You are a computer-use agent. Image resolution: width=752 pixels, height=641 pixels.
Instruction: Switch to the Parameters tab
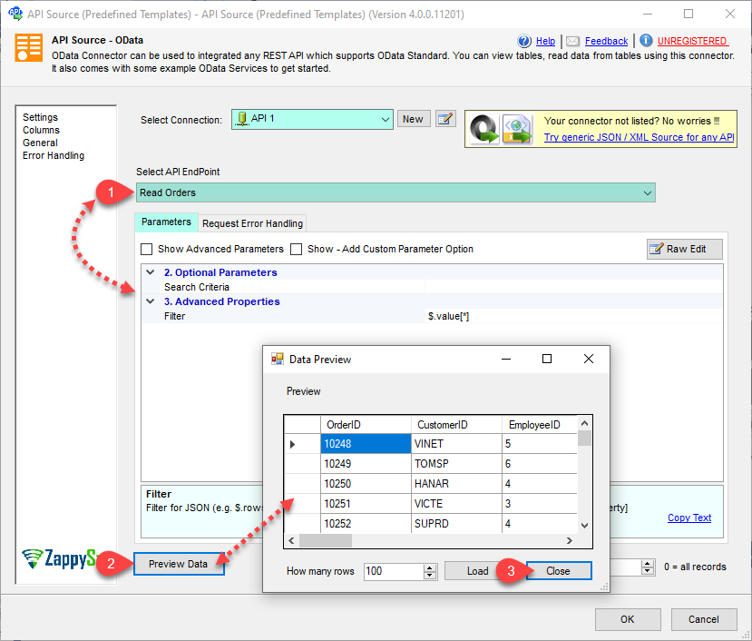[x=166, y=222]
